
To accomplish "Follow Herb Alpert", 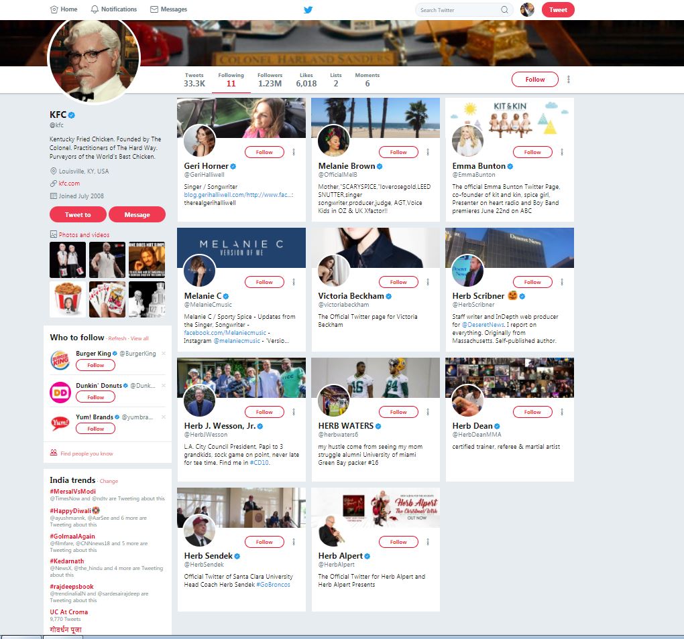I will click(398, 542).
